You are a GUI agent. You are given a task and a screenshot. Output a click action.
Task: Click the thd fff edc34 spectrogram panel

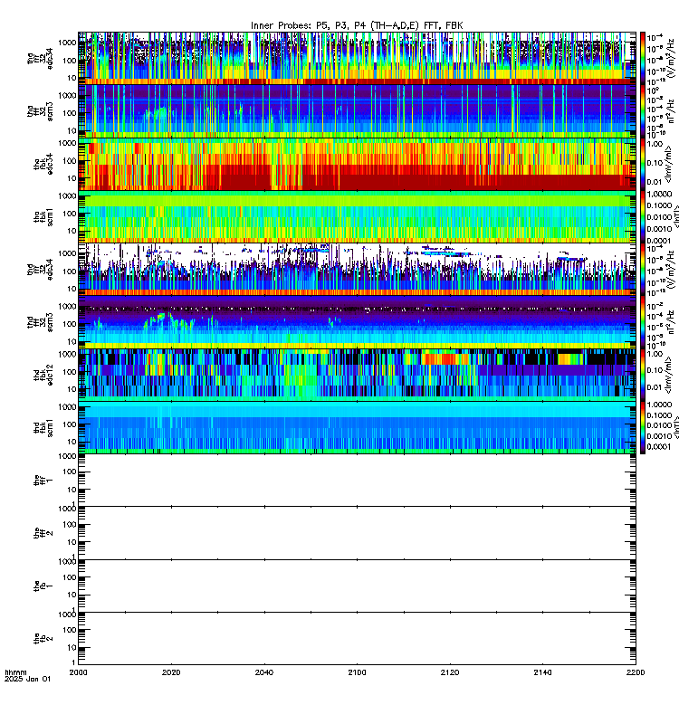(x=357, y=269)
